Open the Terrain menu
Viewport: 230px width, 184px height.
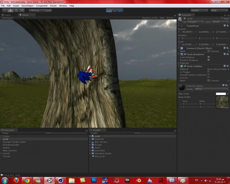pyautogui.click(x=53, y=6)
